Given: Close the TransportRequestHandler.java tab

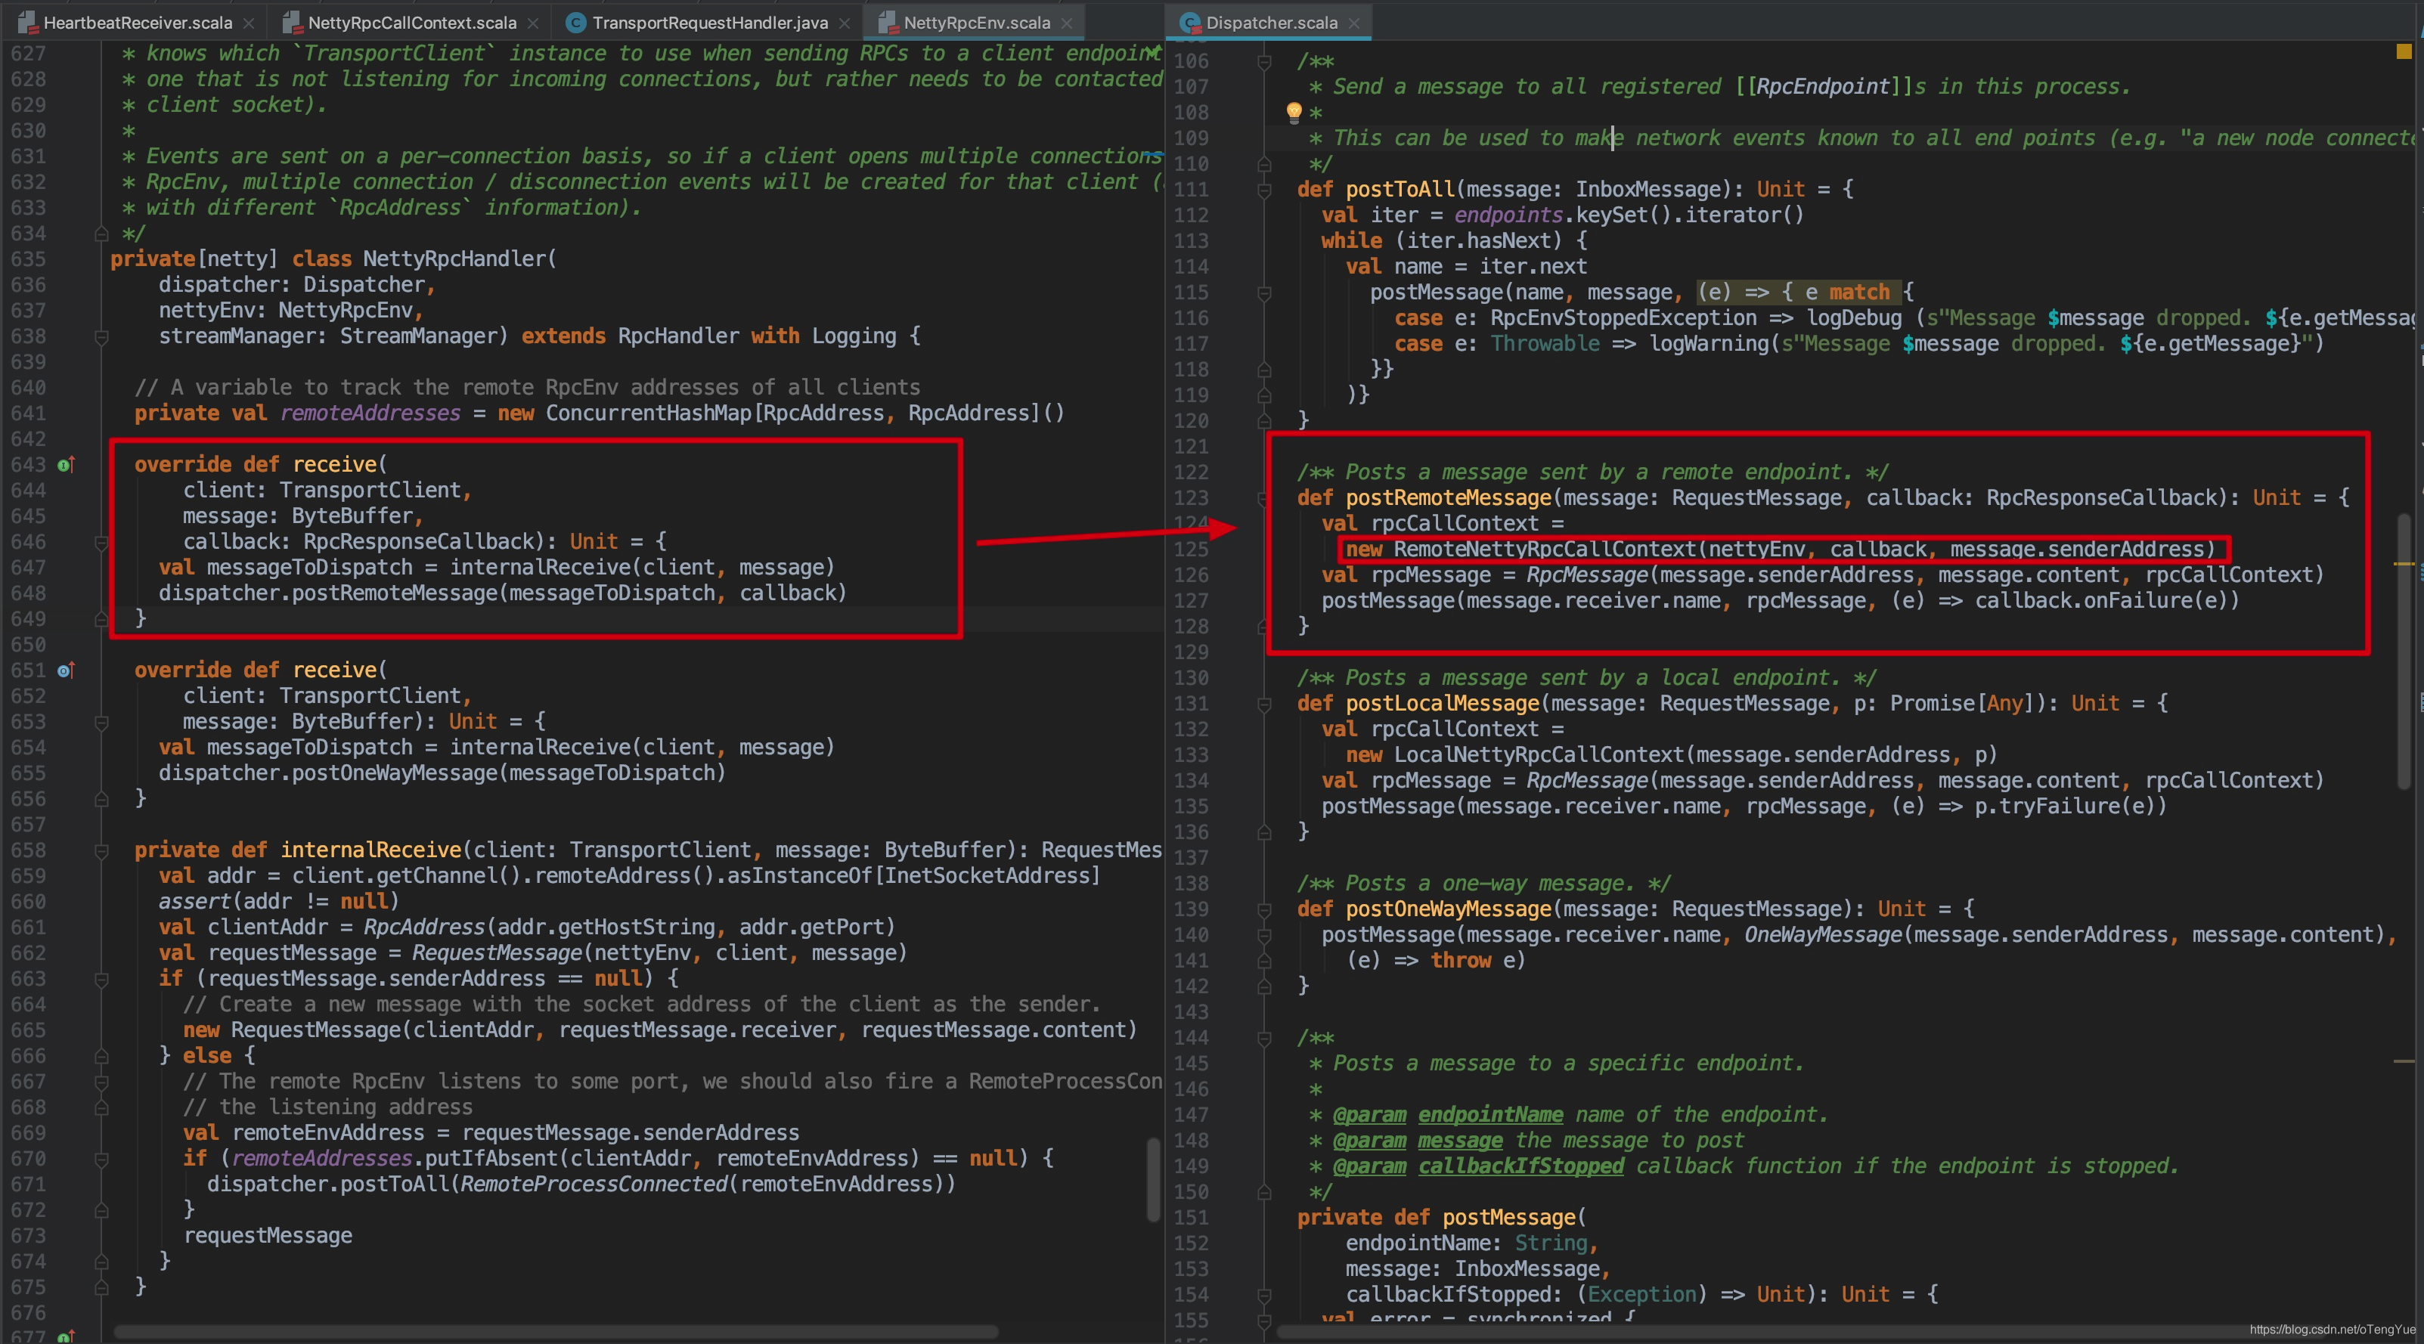Looking at the screenshot, I should tap(845, 23).
